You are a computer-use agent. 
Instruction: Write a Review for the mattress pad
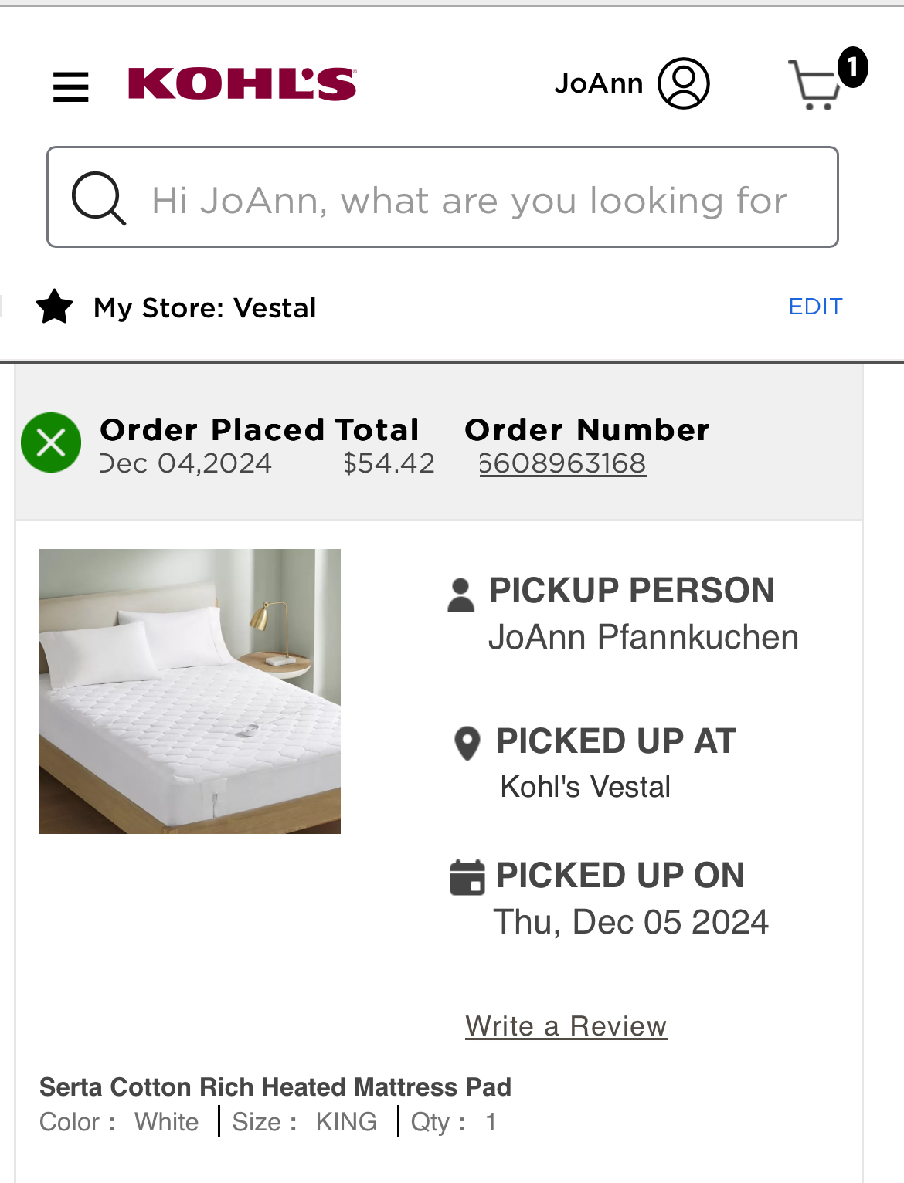(x=566, y=1026)
